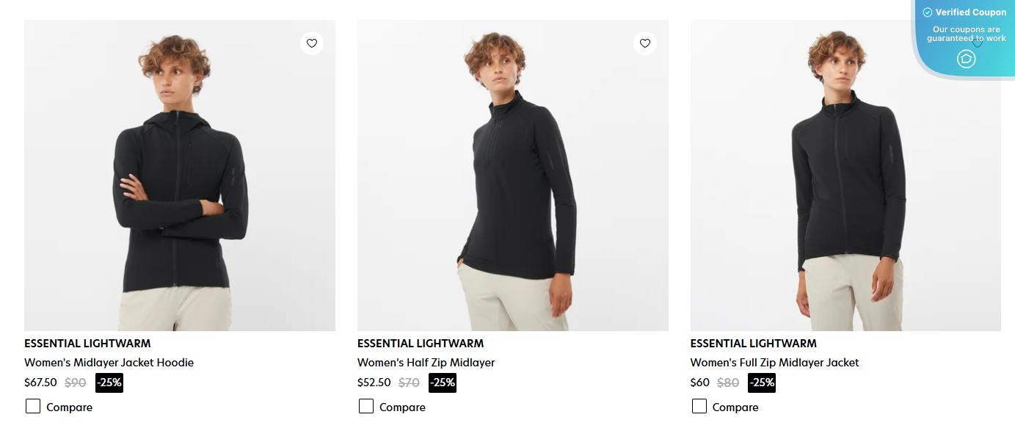Click the -25% badge on Half Zip Midlayer
This screenshot has height=442, width=1015.
point(442,383)
